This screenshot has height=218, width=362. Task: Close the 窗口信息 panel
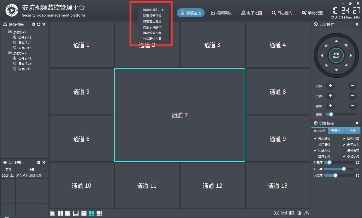[44, 162]
